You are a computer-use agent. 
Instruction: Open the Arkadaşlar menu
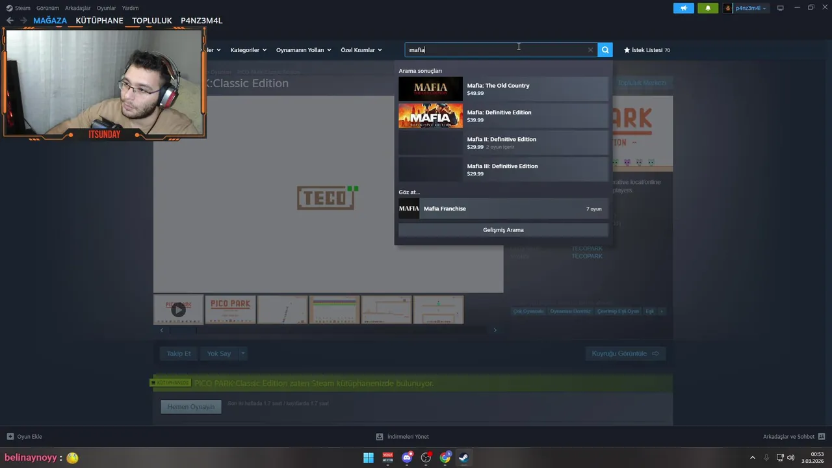[77, 8]
